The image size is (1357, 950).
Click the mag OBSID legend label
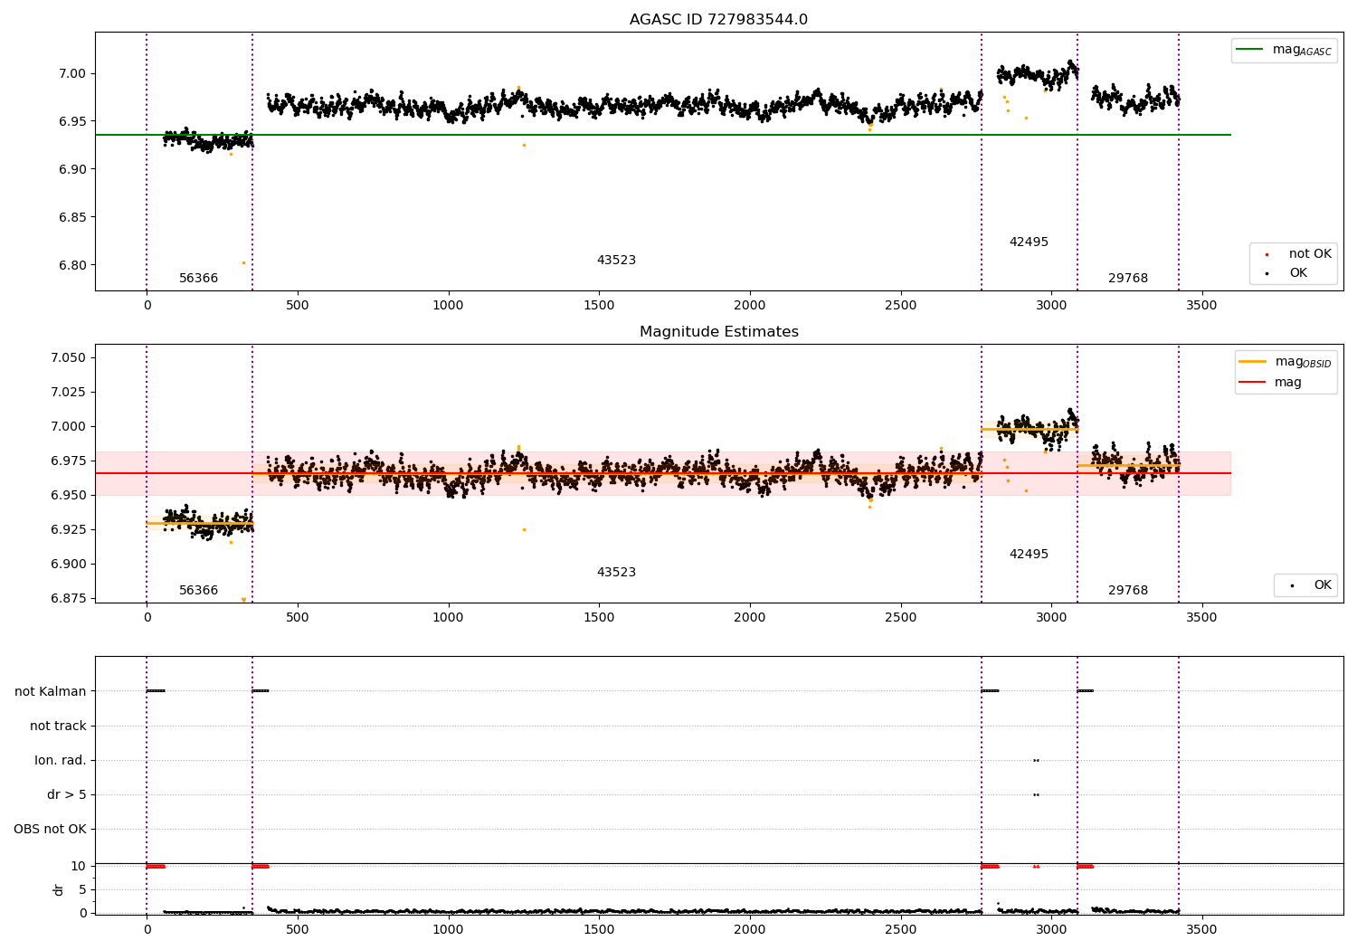tap(1303, 362)
